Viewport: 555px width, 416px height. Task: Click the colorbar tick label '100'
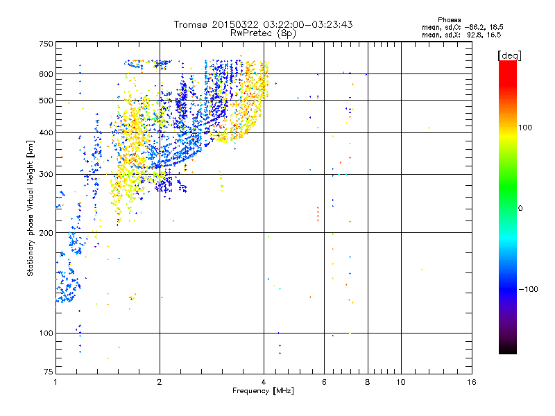point(525,128)
